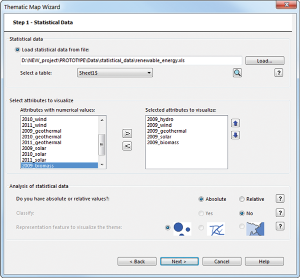Open help for representation feature row
Image resolution: width=300 pixels, height=278 pixels.
click(x=280, y=226)
